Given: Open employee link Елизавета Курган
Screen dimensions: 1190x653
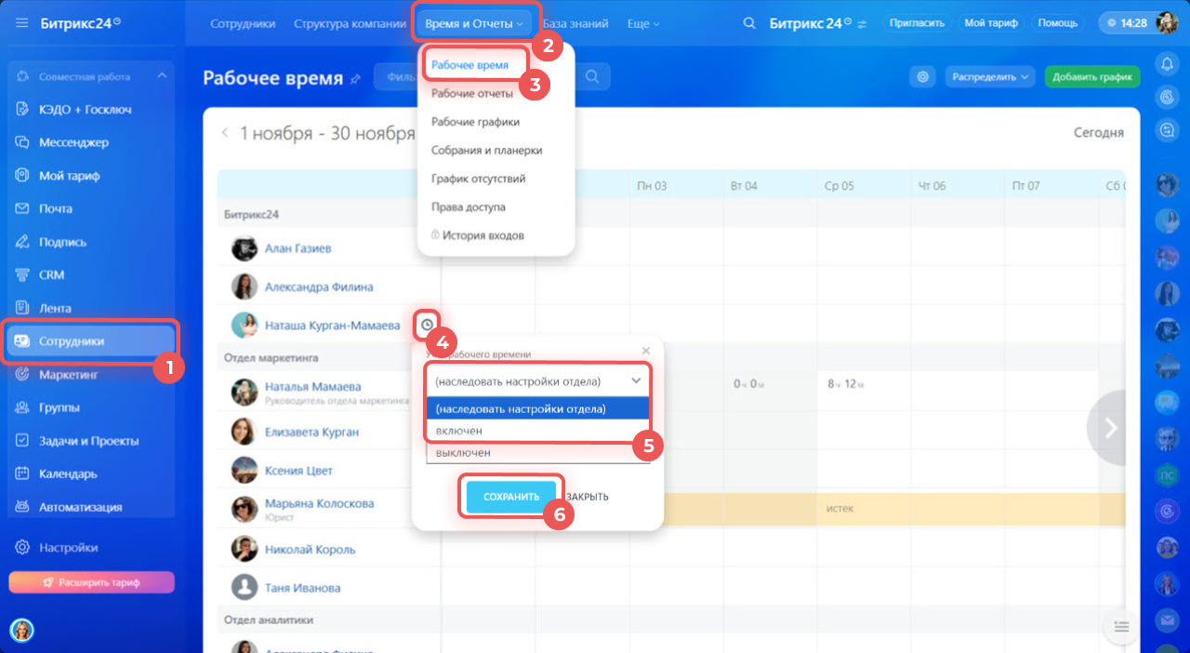Looking at the screenshot, I should tap(311, 433).
